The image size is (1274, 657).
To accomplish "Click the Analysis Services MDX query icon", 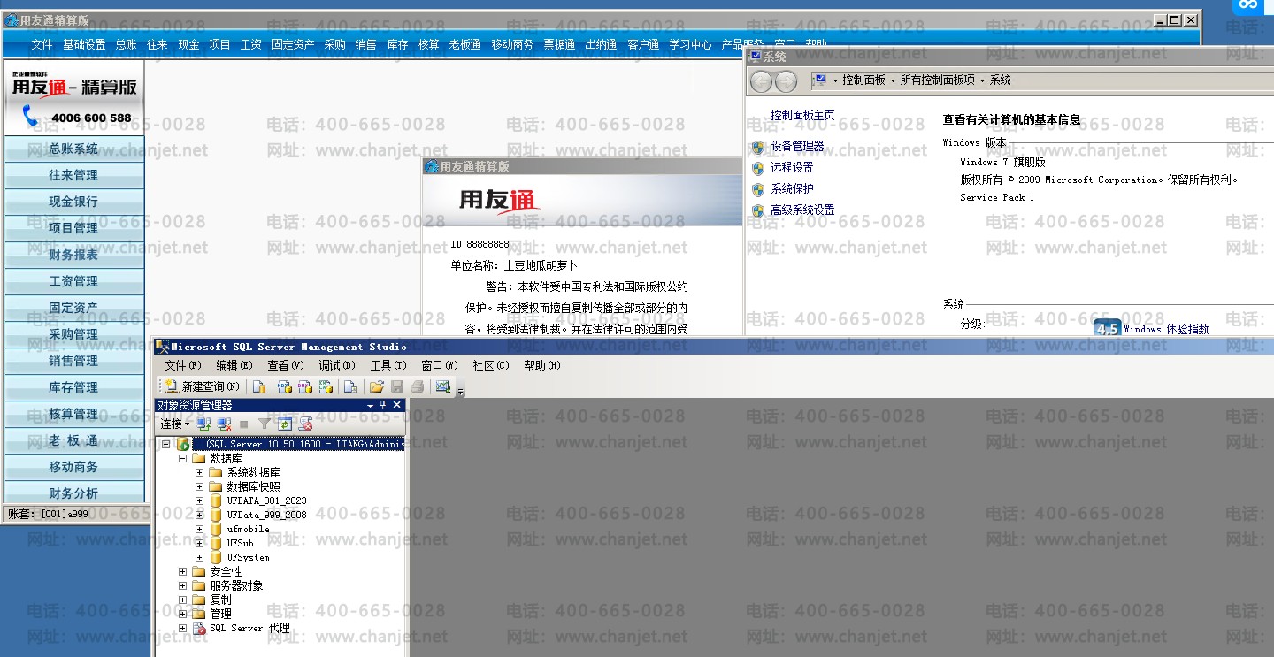I will (284, 386).
